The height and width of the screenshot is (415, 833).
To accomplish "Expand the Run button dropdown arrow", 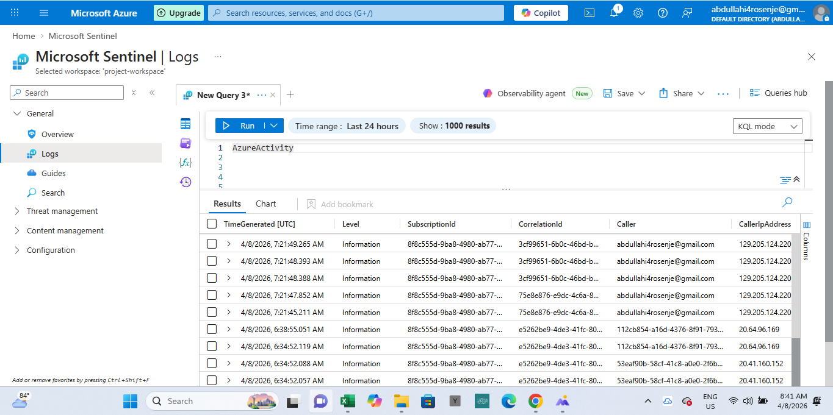I will point(274,126).
